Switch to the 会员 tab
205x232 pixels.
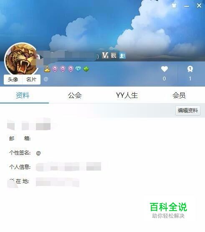click(x=179, y=95)
